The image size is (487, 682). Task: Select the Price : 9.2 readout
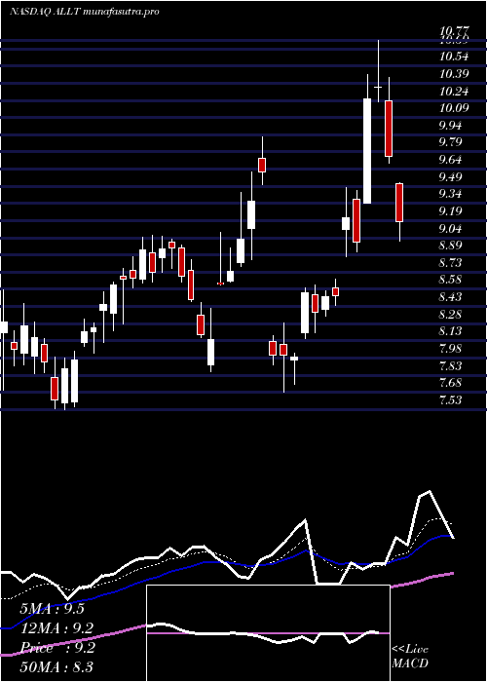[x=56, y=648]
